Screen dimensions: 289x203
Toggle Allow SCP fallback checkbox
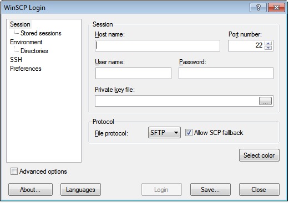click(189, 133)
